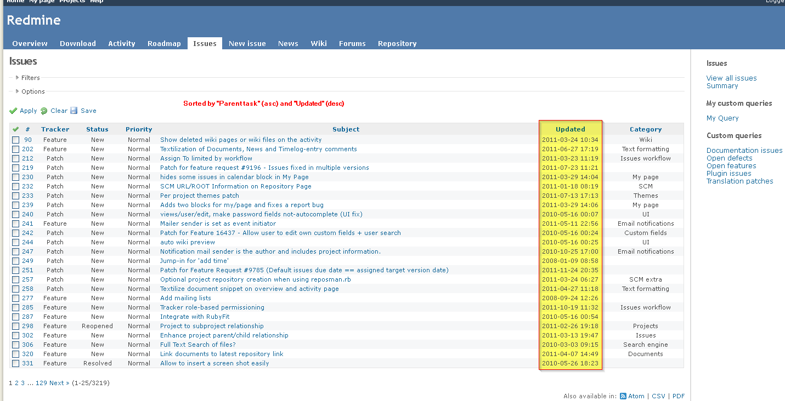Click the select-all green checkmark header icon
Viewport: 785px width, 401px height.
(x=15, y=129)
